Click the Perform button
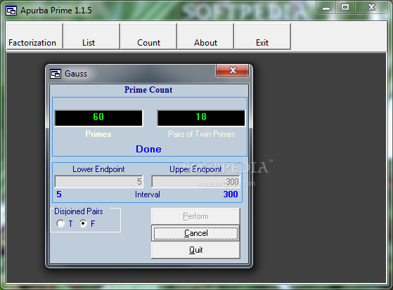The image size is (393, 290). click(x=195, y=216)
